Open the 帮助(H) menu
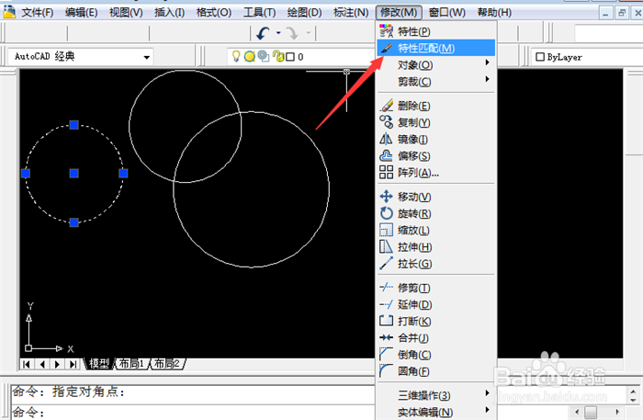 pos(494,13)
